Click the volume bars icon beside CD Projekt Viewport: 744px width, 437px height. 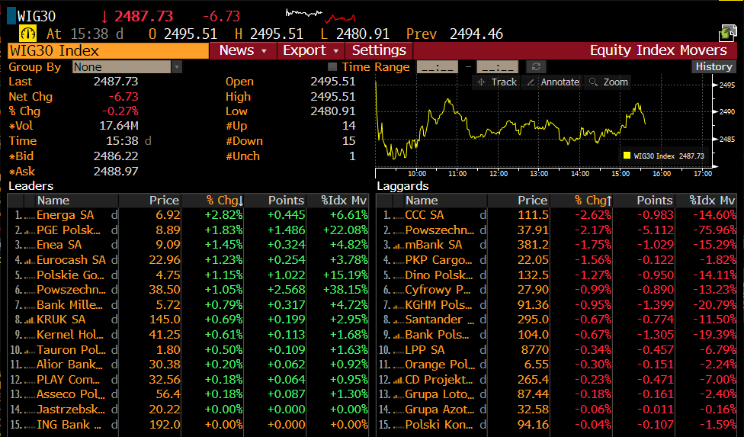[398, 380]
